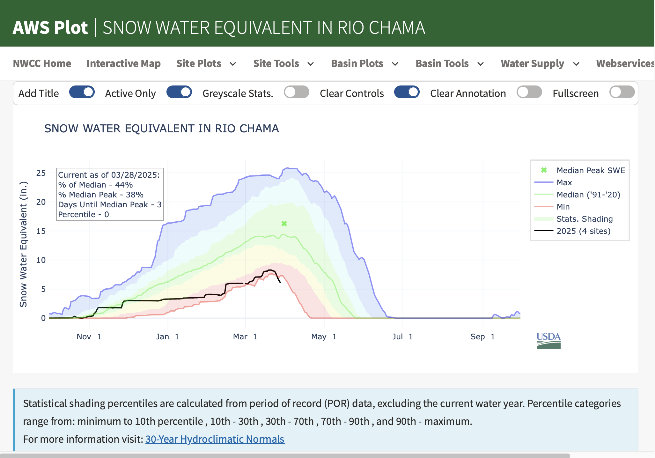Click the Min legend line entry
The height and width of the screenshot is (458, 655).
(x=563, y=207)
